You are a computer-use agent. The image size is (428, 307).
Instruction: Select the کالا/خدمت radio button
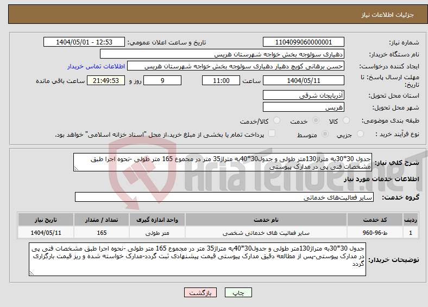[x=277, y=120]
